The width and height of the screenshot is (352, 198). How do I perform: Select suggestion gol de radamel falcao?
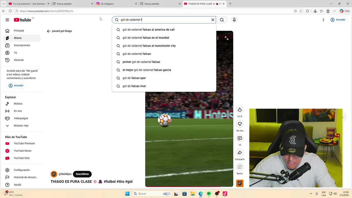(x=164, y=54)
